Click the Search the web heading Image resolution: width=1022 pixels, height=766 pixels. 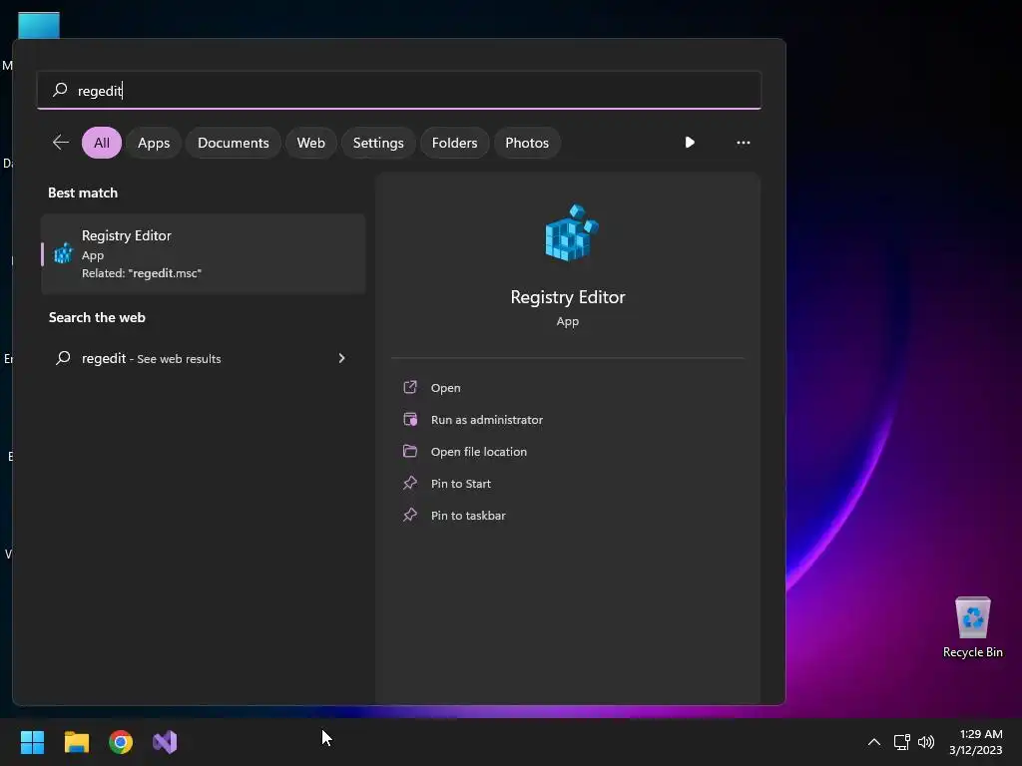97,317
